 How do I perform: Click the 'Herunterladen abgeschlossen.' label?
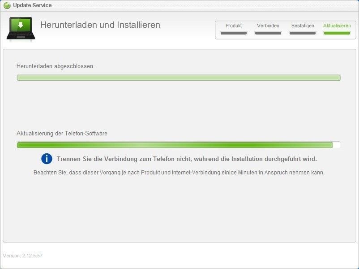(x=56, y=66)
